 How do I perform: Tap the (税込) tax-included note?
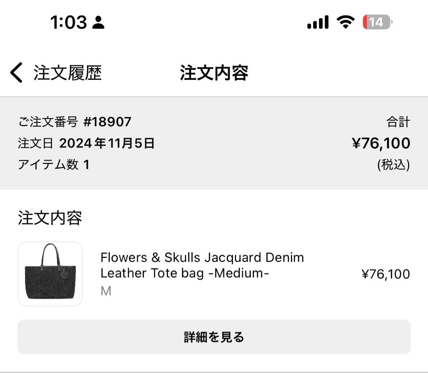(393, 165)
